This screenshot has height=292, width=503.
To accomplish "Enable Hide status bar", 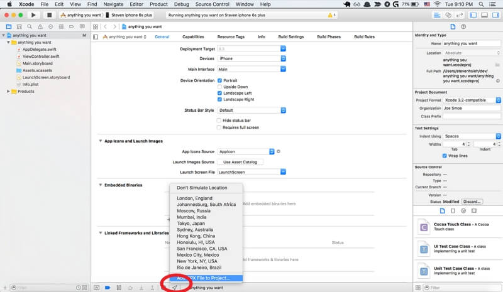I will click(219, 120).
